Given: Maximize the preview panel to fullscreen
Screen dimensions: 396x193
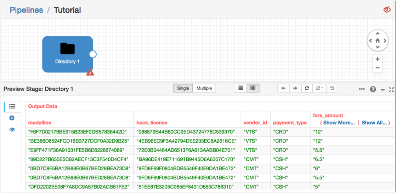Looking at the screenshot, I should 391,89.
